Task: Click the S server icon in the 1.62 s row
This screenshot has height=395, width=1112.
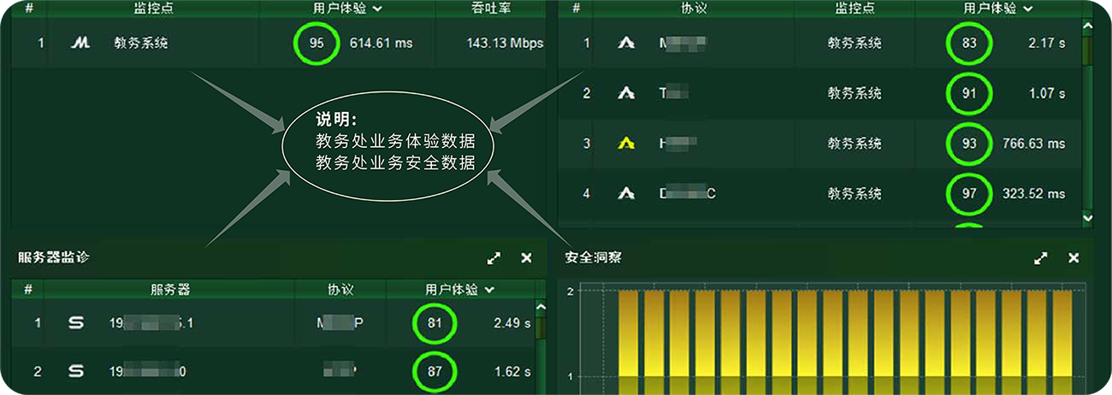Action: click(x=76, y=371)
